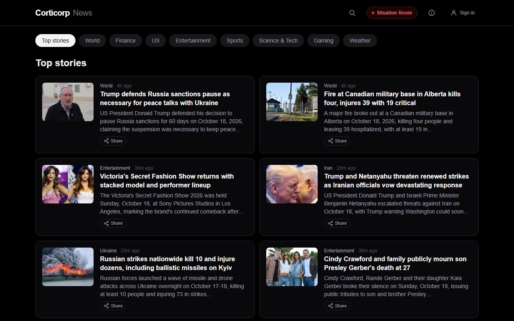The height and width of the screenshot is (321, 514).
Task: Go to the Corticorp News home logo
Action: pos(64,13)
